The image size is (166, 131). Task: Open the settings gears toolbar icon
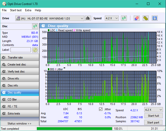pyautogui.click(x=146, y=18)
